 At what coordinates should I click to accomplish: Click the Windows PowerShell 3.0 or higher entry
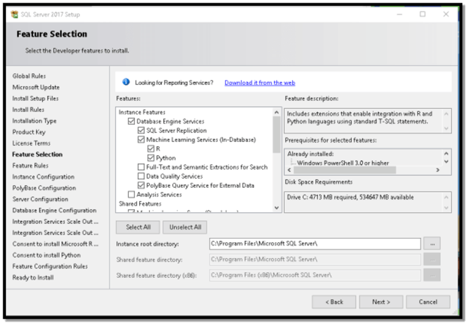(343, 163)
